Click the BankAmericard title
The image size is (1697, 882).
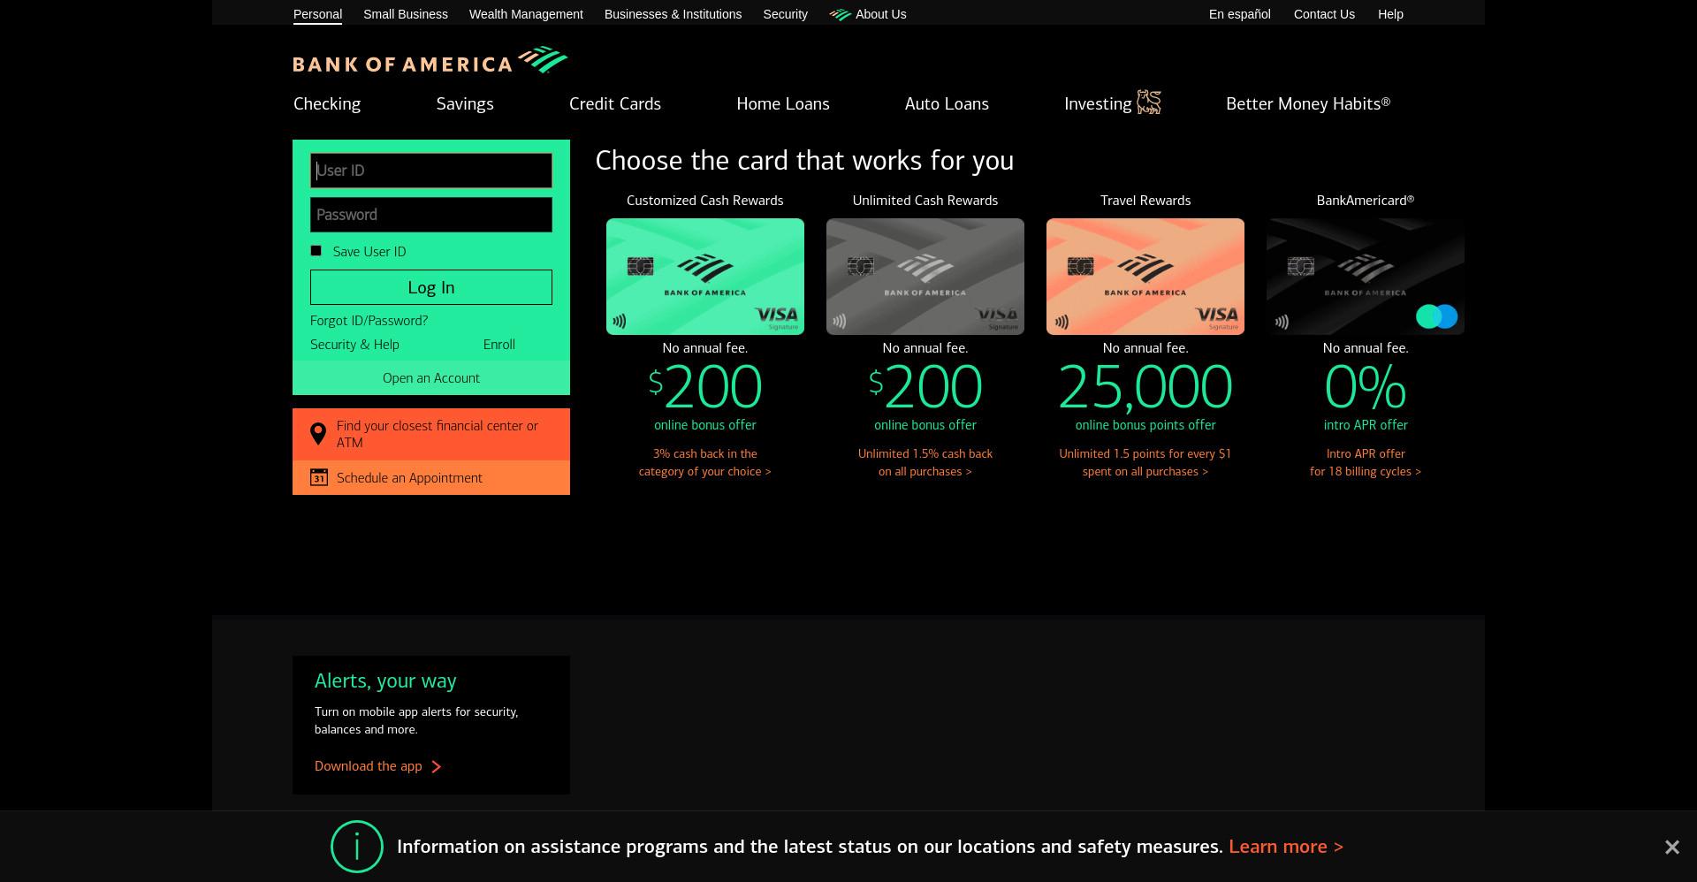click(x=1366, y=201)
